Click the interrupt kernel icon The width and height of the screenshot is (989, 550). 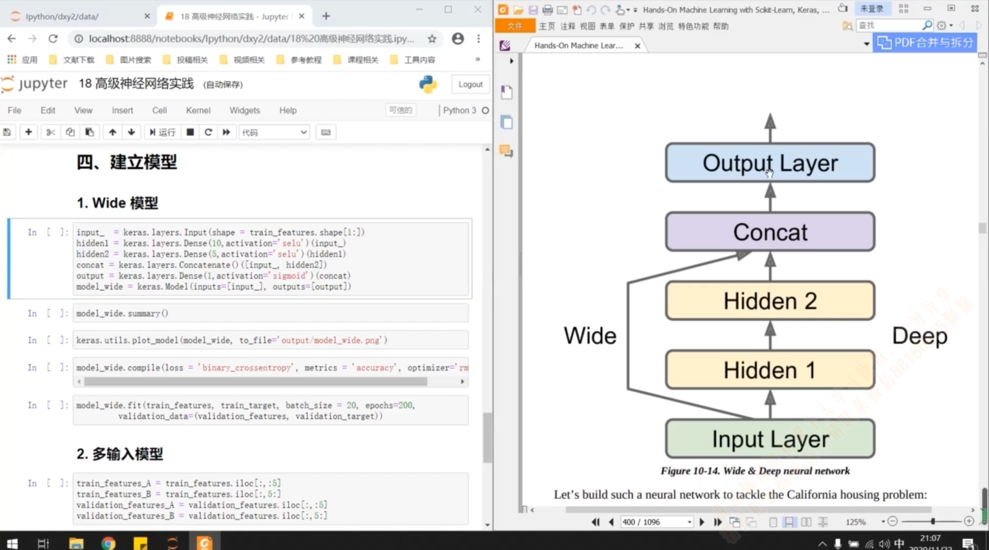point(190,132)
